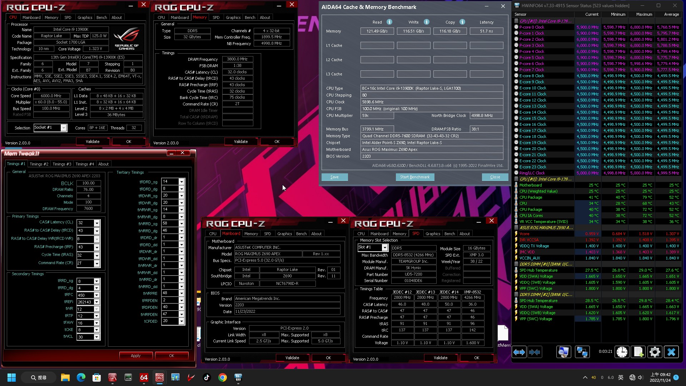Image resolution: width=686 pixels, height=386 pixels.
Task: Click HWiNFO expand columns arrows icon
Action: point(519,352)
